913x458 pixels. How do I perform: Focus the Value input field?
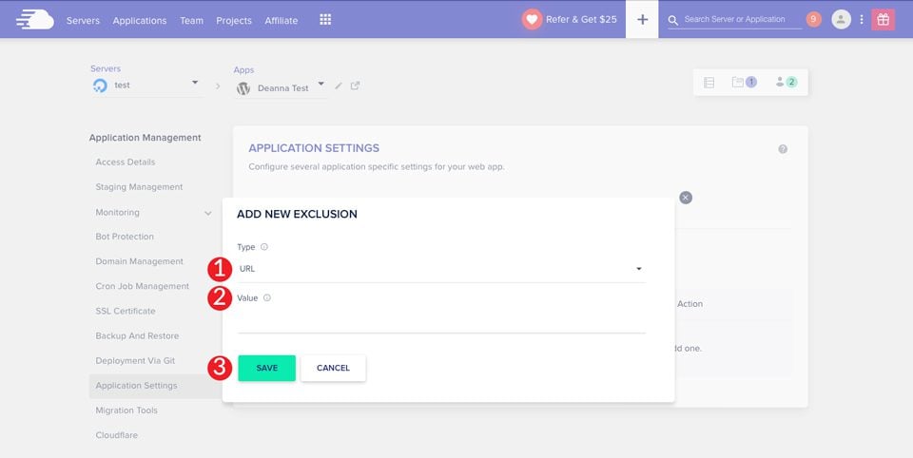[441, 320]
